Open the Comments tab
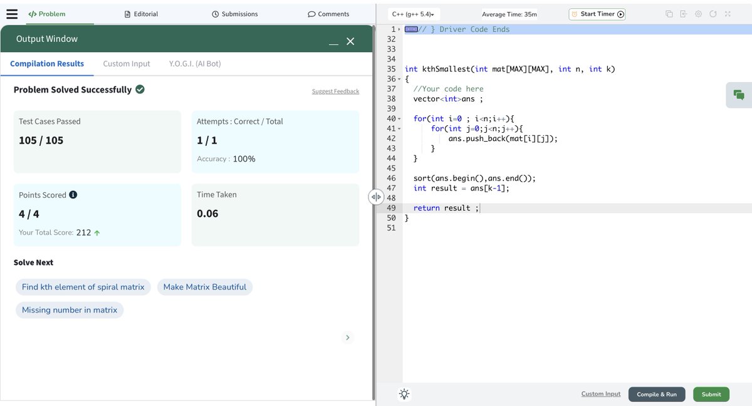The height and width of the screenshot is (406, 752). (x=328, y=14)
